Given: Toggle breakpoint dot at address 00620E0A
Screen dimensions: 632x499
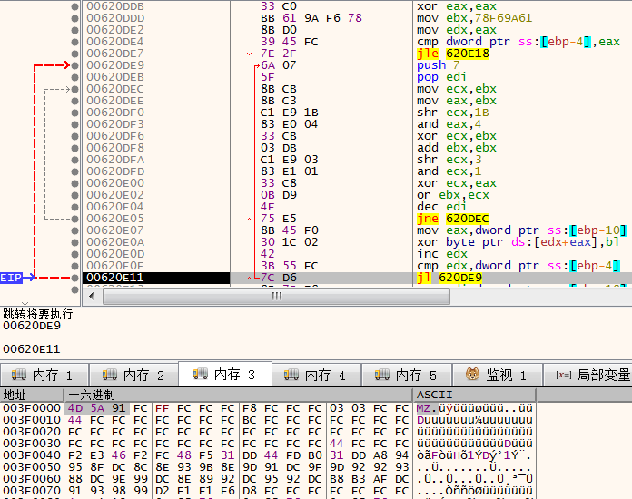Looking at the screenshot, I should click(x=74, y=242).
